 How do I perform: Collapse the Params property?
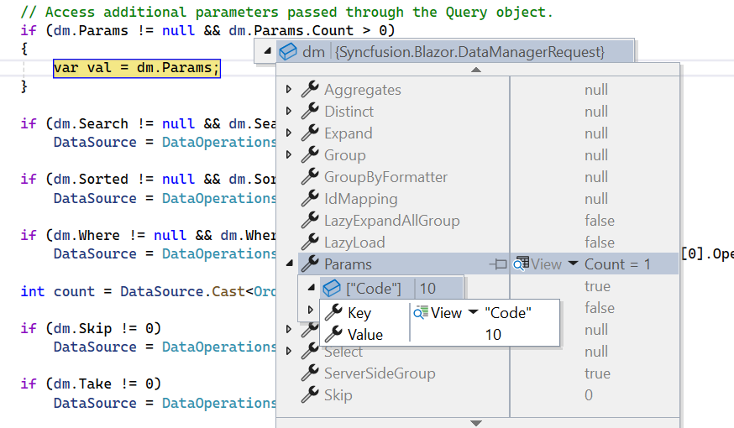coord(289,264)
